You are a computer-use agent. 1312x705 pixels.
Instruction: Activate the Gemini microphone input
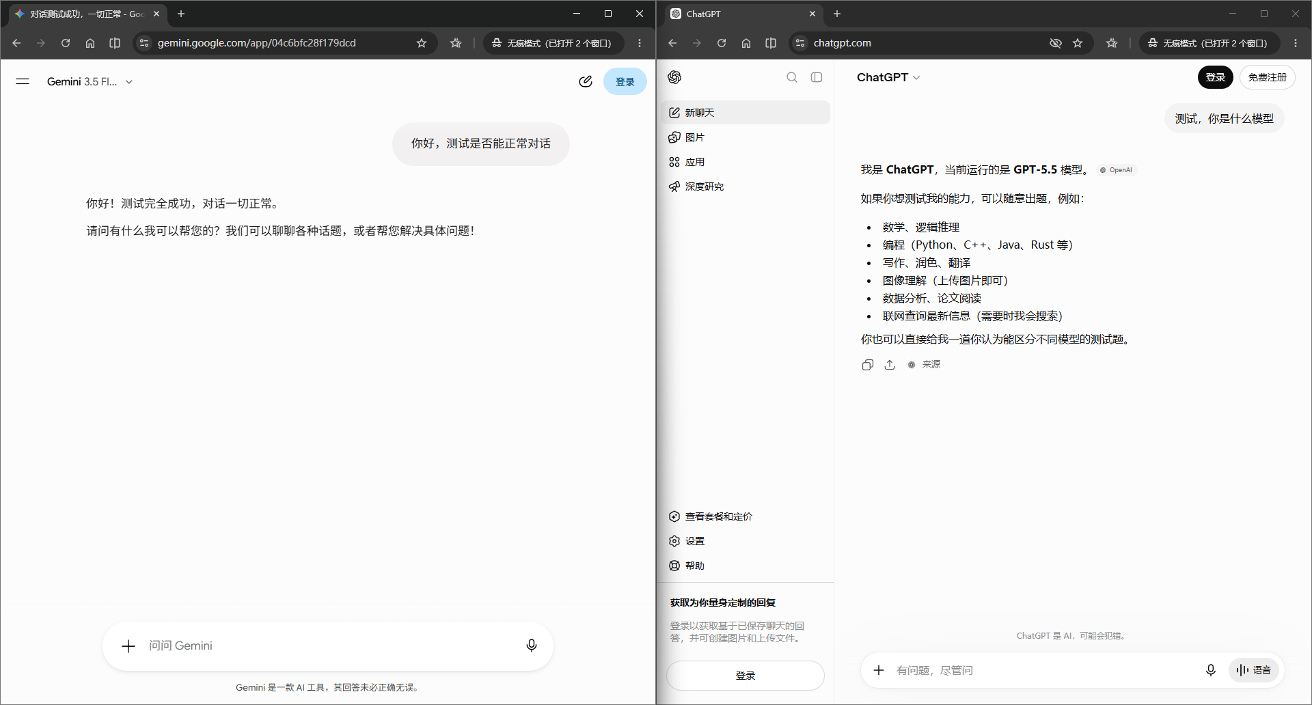pyautogui.click(x=532, y=646)
